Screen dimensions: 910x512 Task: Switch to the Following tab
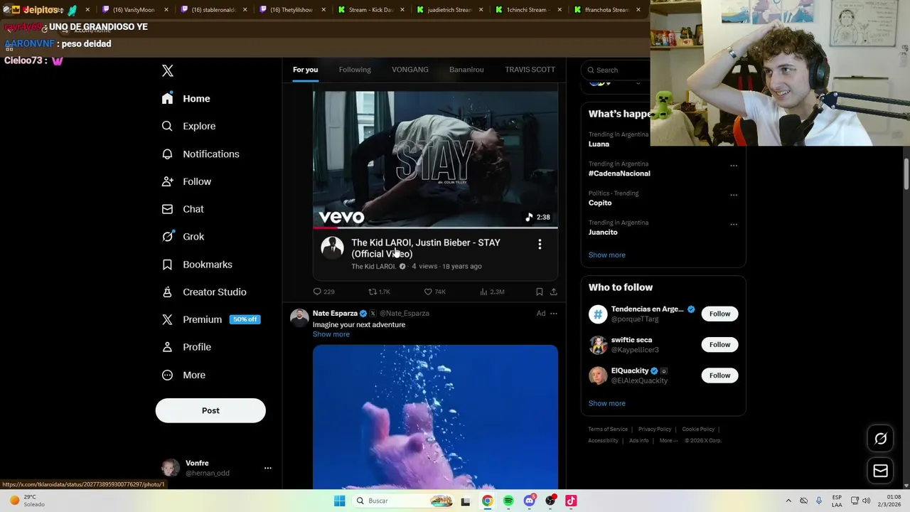[x=355, y=70]
